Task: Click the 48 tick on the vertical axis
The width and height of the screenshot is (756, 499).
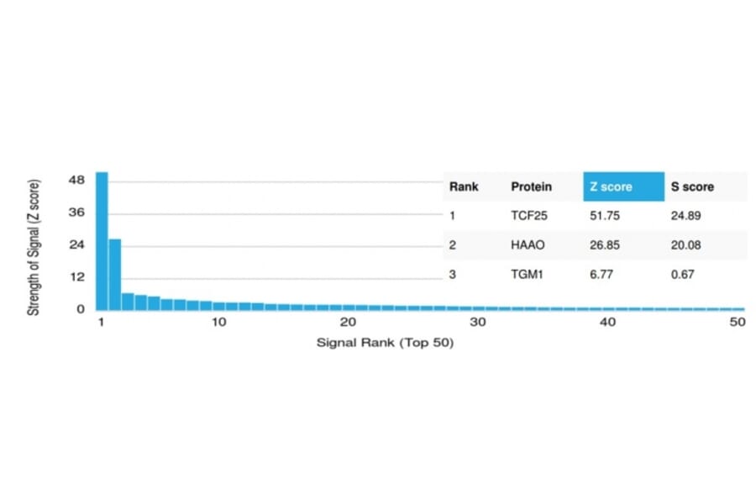Action: coord(77,180)
